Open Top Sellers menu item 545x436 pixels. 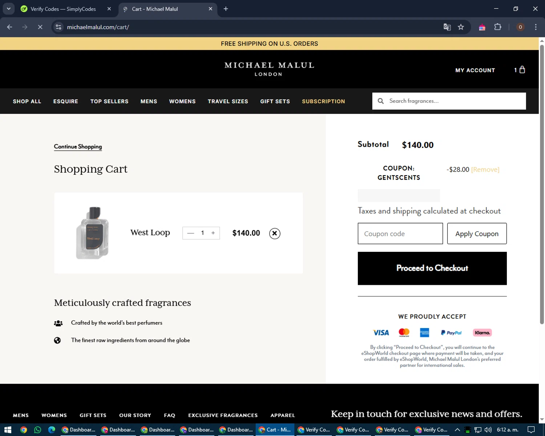pos(109,101)
